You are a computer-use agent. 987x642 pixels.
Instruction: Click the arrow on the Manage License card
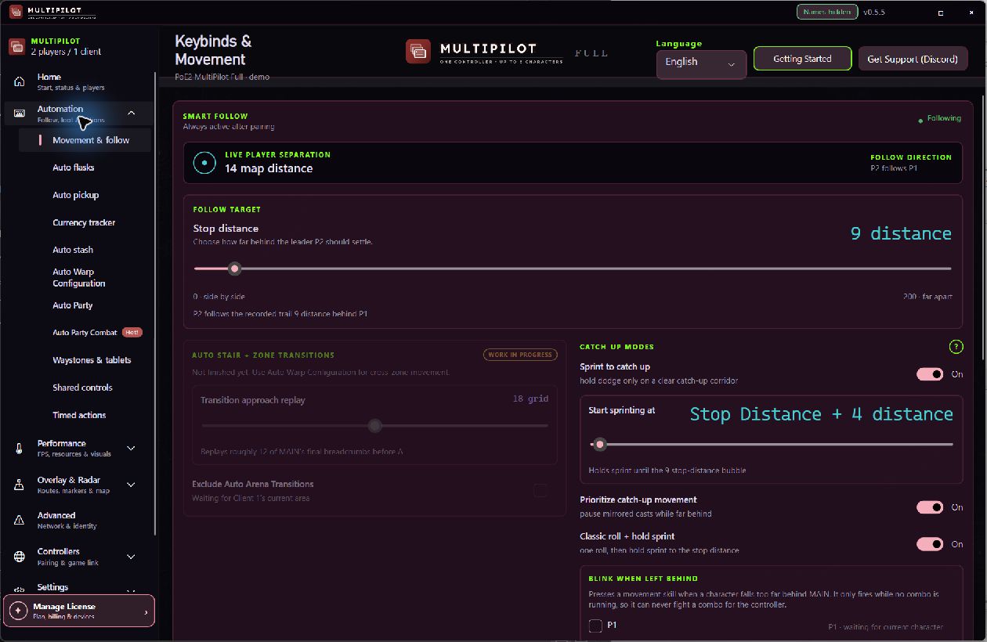click(x=146, y=612)
